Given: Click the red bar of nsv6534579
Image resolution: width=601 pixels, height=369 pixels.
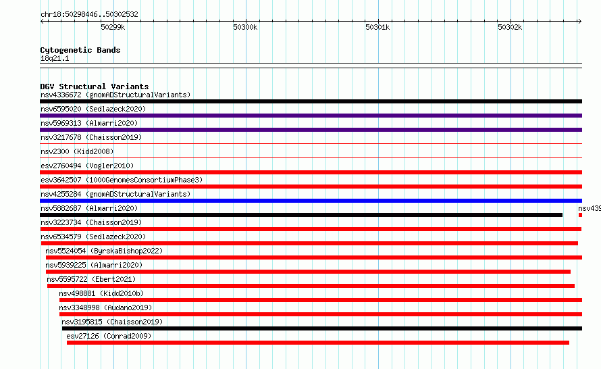Looking at the screenshot, I should (309, 243).
